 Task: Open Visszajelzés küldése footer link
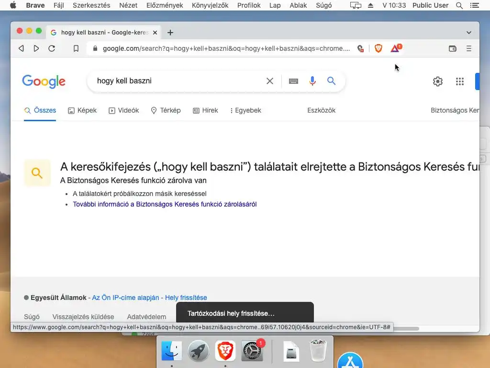[x=83, y=317]
